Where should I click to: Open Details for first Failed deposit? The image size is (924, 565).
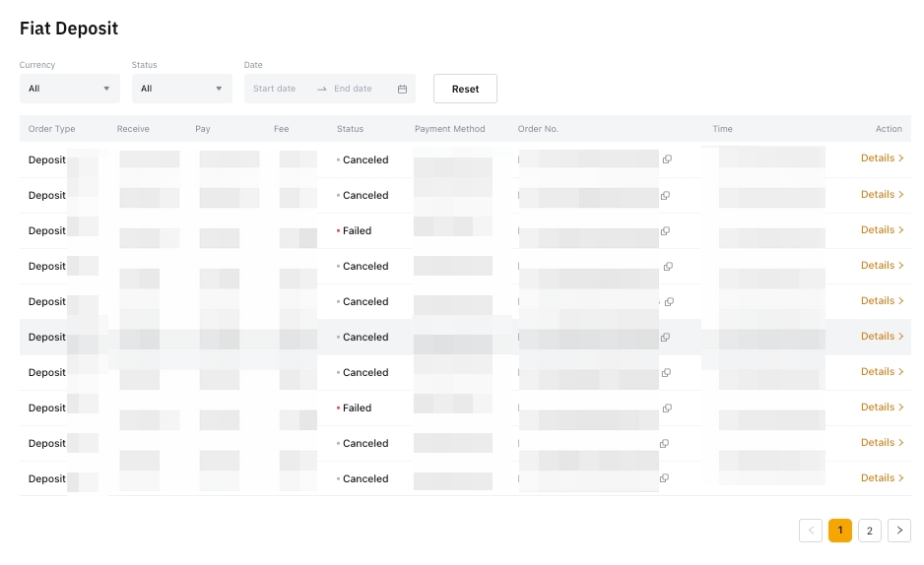tap(882, 230)
